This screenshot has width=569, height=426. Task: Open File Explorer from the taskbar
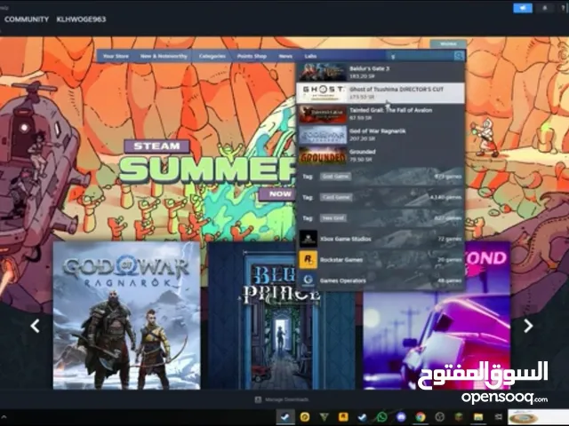478,417
